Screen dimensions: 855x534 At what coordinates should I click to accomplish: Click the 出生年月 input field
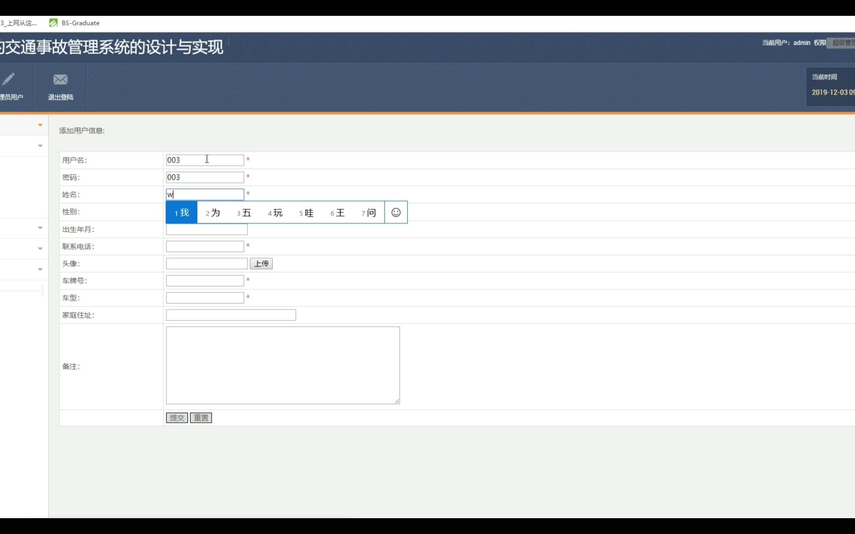pyautogui.click(x=207, y=229)
